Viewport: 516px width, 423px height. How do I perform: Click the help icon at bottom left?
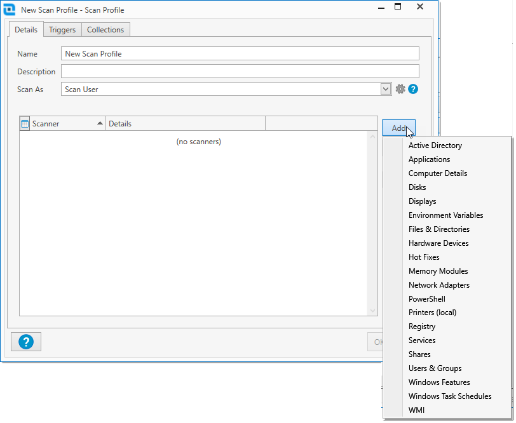pyautogui.click(x=25, y=342)
